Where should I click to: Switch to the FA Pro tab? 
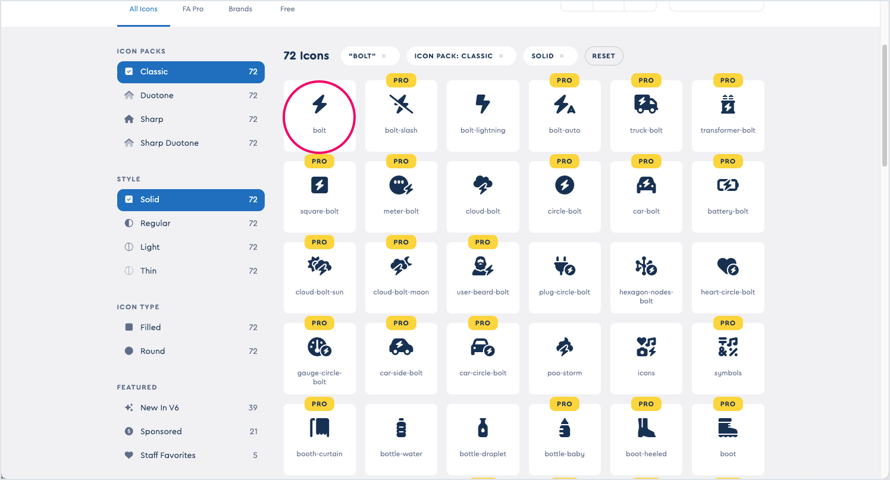193,10
